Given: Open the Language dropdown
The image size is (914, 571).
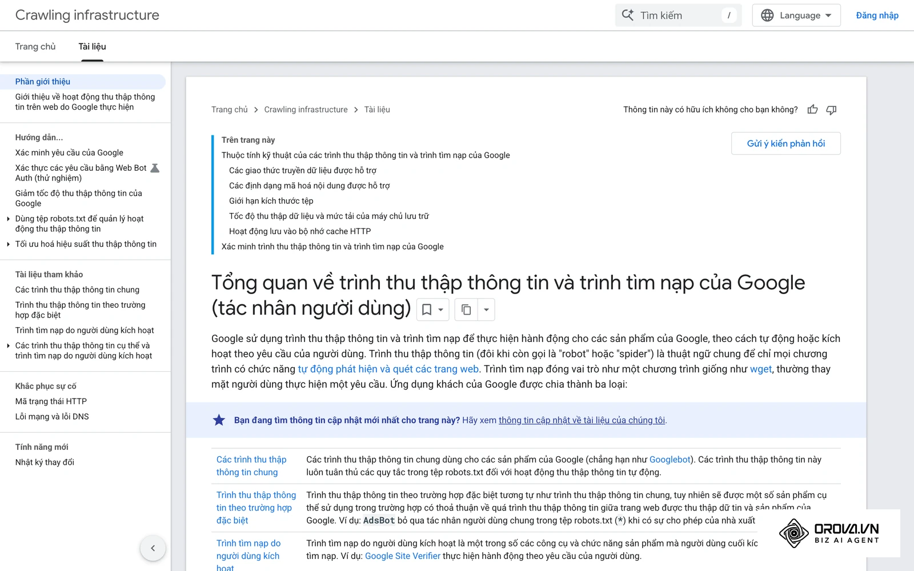Looking at the screenshot, I should tap(796, 15).
